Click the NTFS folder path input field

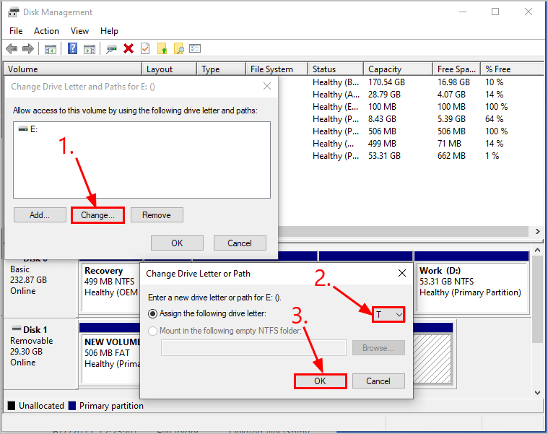pos(253,347)
